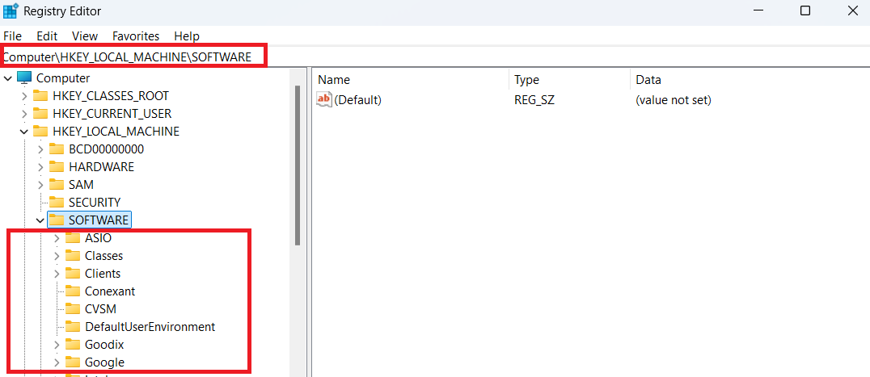Collapse the HKEY_LOCAL_MACHINE key
The height and width of the screenshot is (377, 870).
point(24,132)
